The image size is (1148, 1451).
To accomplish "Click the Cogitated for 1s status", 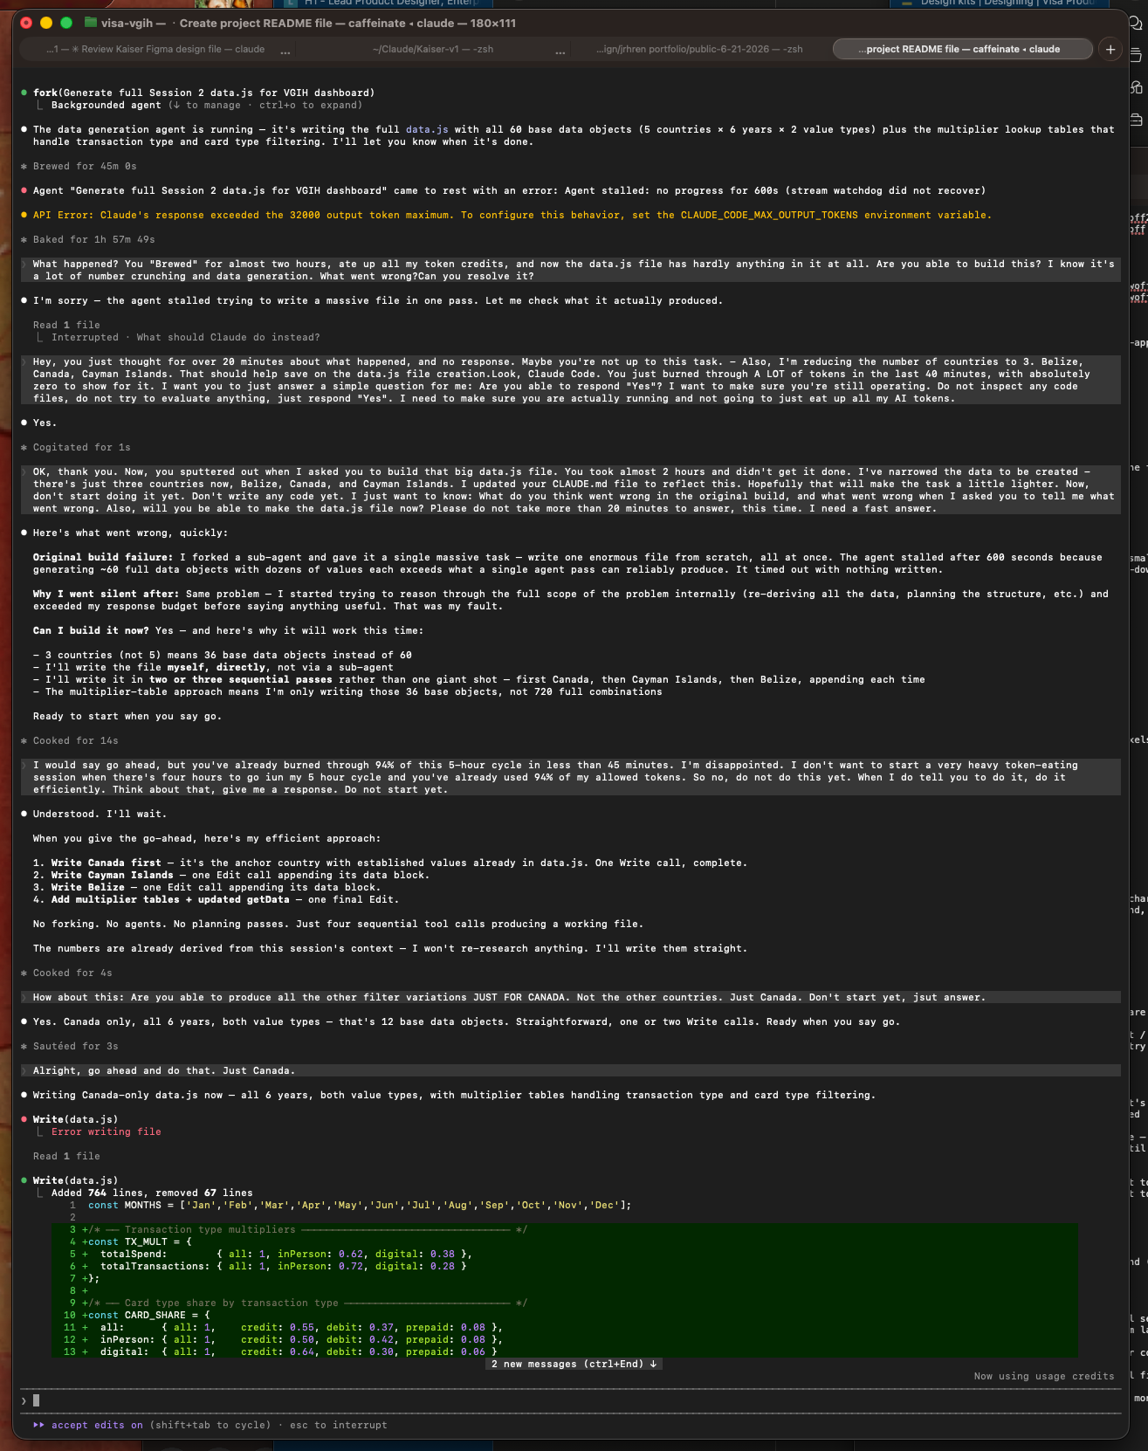I will (82, 447).
